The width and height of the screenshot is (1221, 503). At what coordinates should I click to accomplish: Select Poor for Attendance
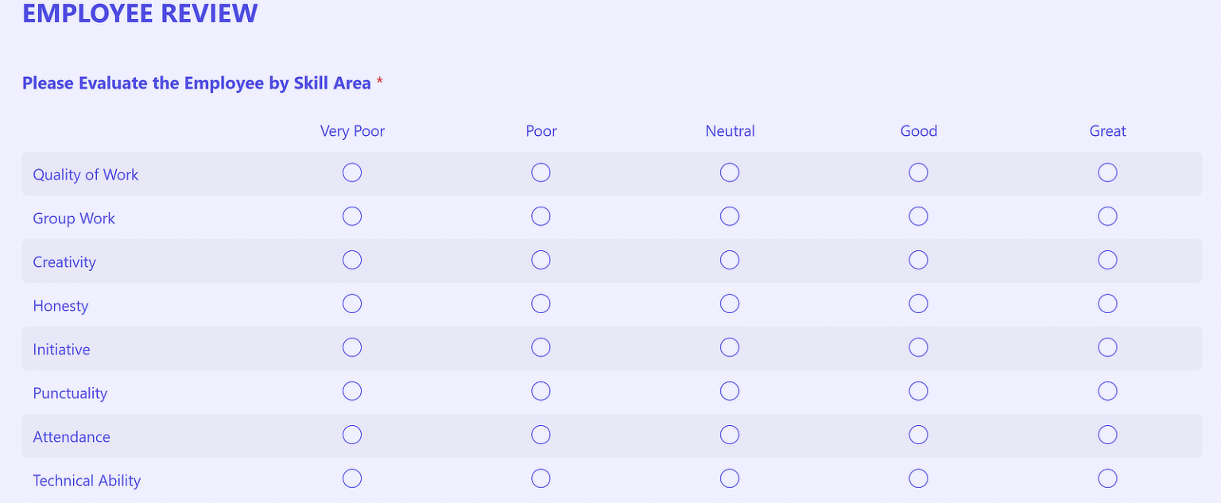click(x=541, y=435)
